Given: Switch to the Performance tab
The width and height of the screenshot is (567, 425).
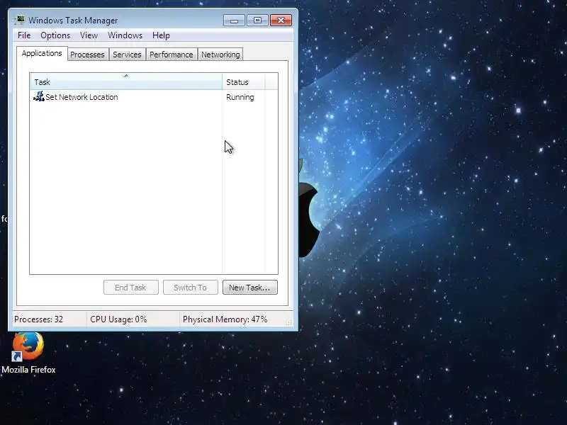Looking at the screenshot, I should 172,55.
